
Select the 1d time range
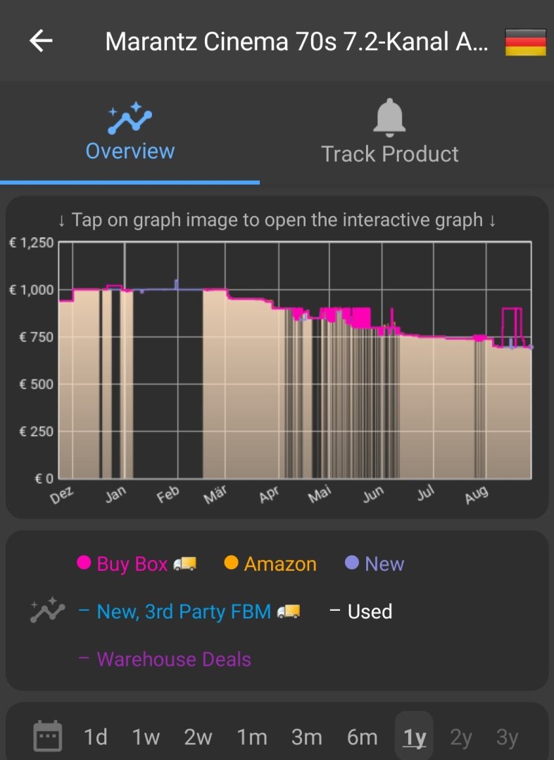tap(96, 737)
